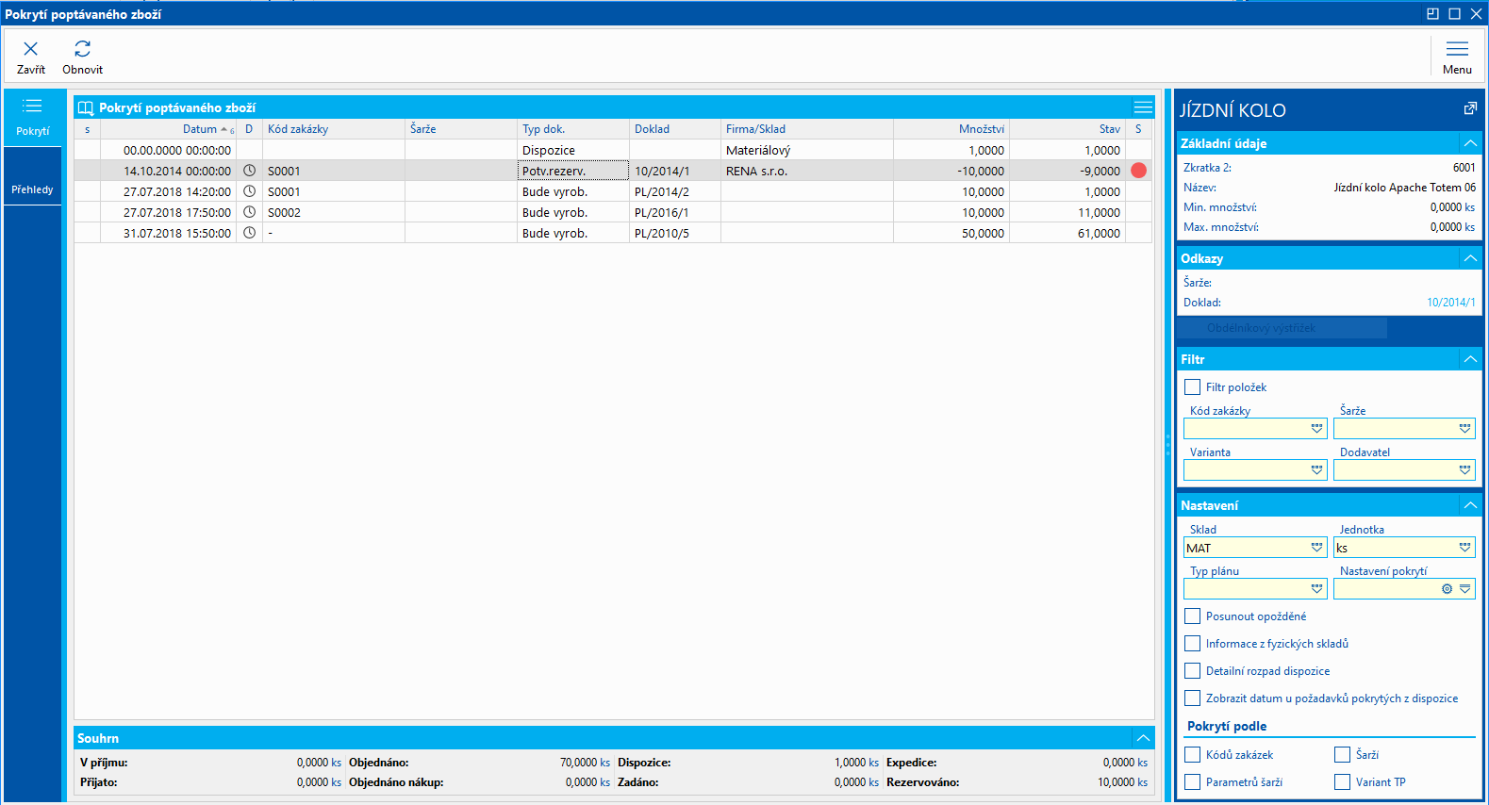Maximize the Pokrytí poptávaného zboží window
The width and height of the screenshot is (1489, 805).
coord(1454,13)
